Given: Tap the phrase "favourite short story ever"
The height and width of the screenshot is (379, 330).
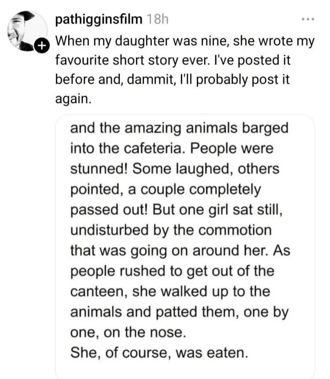Looking at the screenshot, I should [x=131, y=60].
